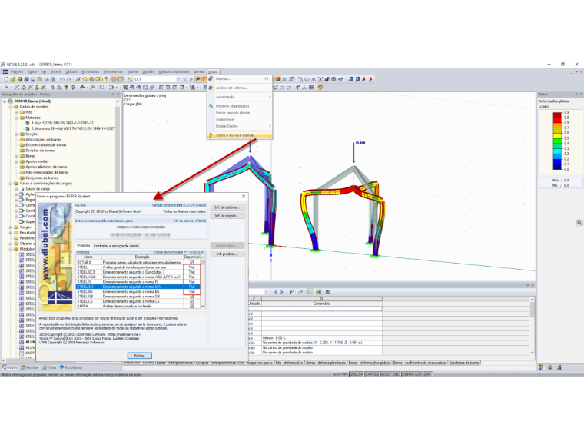Open the CC1 load case dropdown
The height and width of the screenshot is (438, 584).
coord(178,79)
